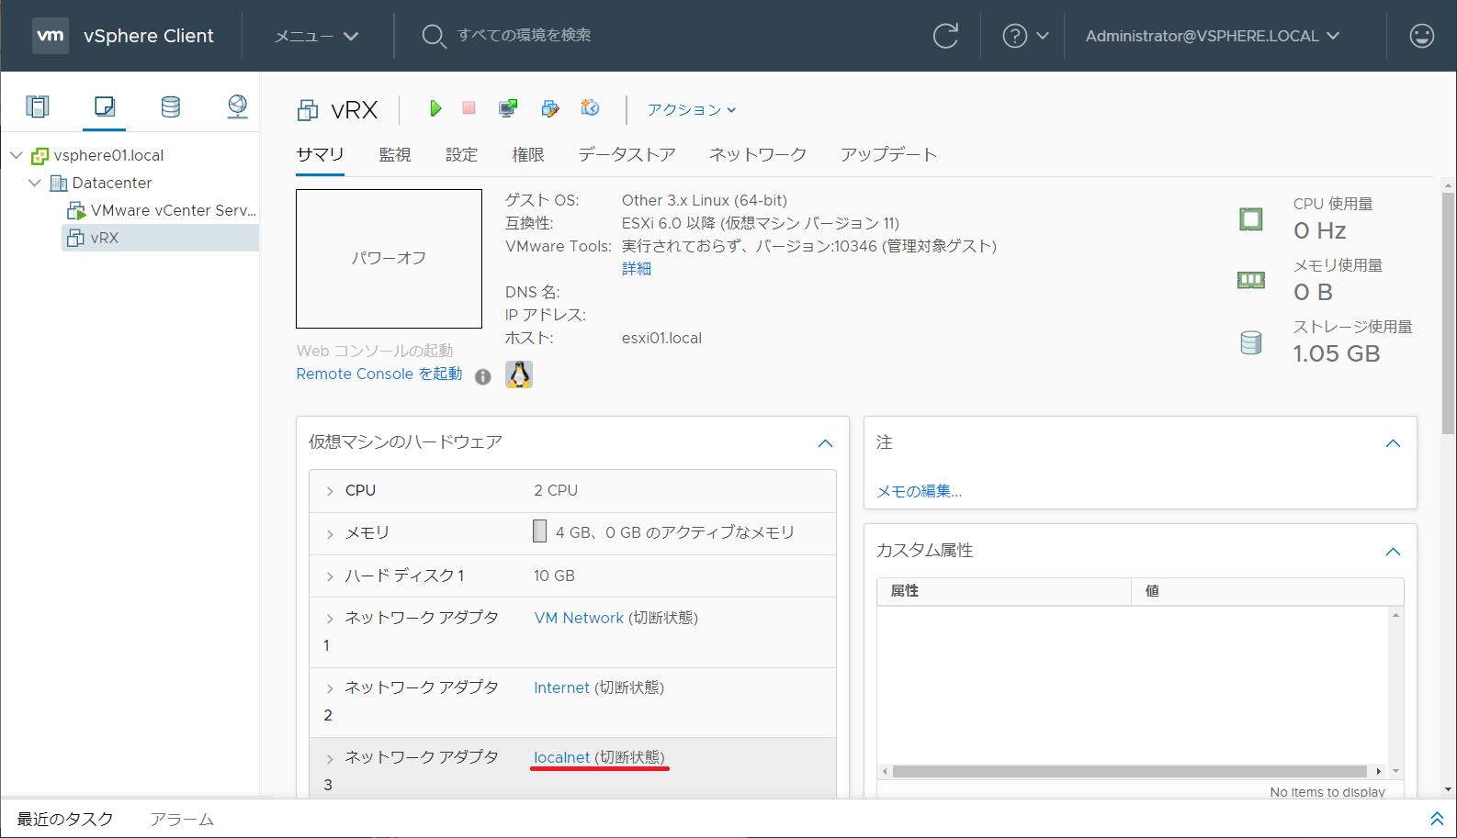Click the メモの編集... link

pos(919,491)
